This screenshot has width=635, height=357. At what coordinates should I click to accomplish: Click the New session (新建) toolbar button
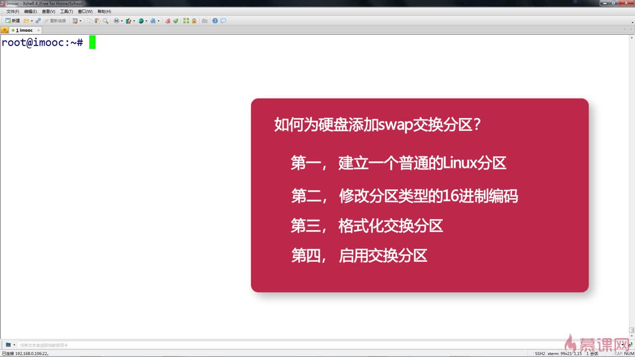[12, 21]
